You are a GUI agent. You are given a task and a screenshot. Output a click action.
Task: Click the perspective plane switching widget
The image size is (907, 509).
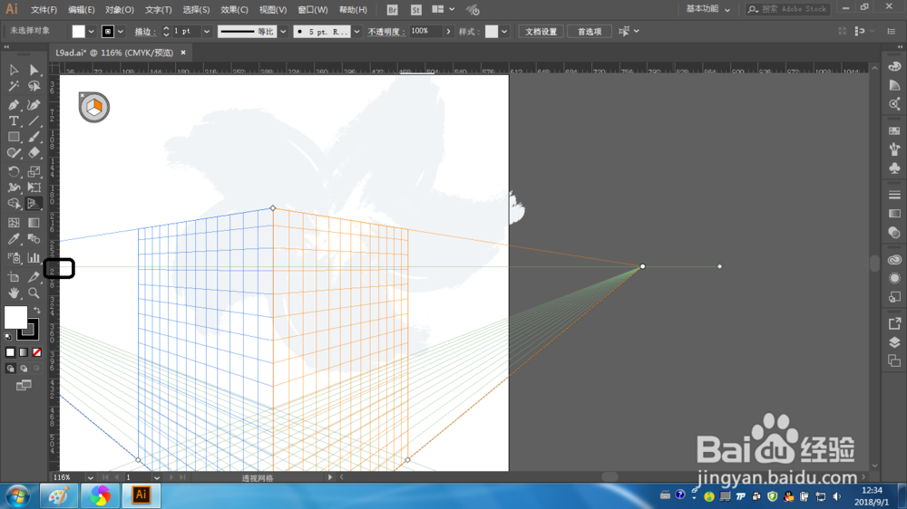[94, 107]
